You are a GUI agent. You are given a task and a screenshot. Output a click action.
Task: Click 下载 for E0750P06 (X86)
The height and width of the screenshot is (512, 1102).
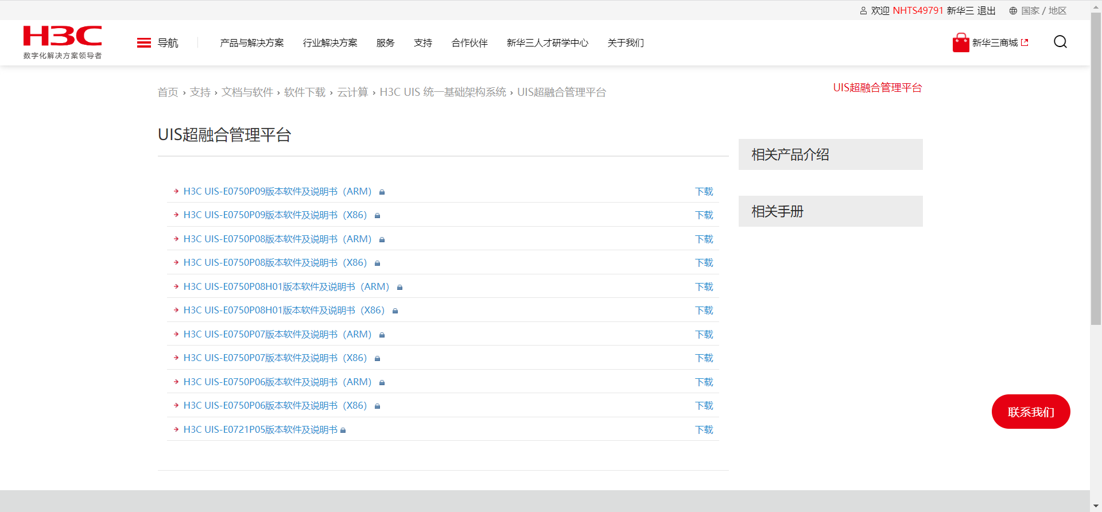click(704, 406)
